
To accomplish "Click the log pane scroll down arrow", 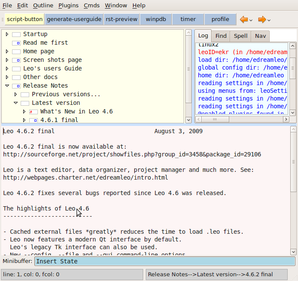I will pos(292,113).
